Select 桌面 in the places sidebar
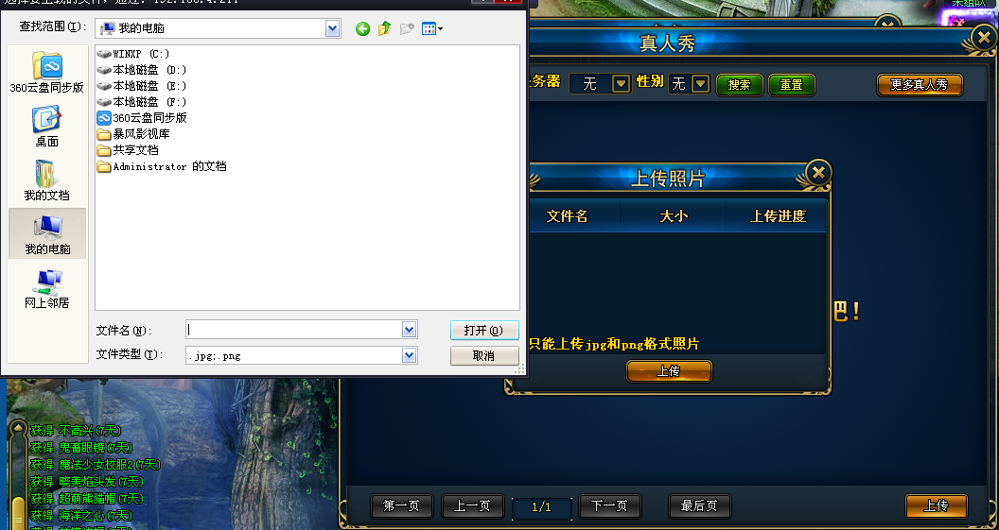Image resolution: width=999 pixels, height=530 pixels. point(47,127)
